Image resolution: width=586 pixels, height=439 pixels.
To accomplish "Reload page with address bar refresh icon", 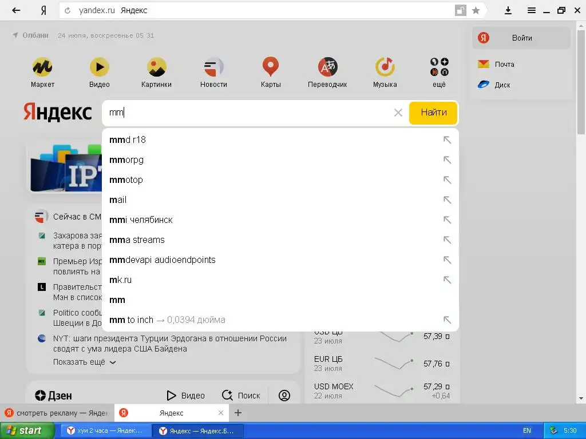I will 68,10.
